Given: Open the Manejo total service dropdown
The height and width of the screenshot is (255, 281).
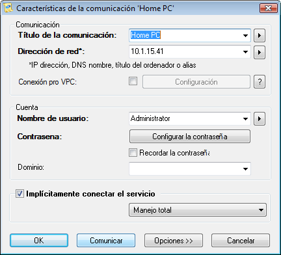Looking at the screenshot, I should click(198, 210).
